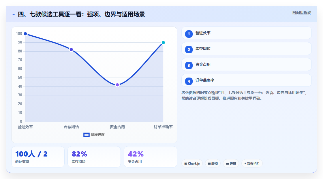323x179 pixels.
Task: Click the 时间里程碑 label in header
Action: click(302, 13)
